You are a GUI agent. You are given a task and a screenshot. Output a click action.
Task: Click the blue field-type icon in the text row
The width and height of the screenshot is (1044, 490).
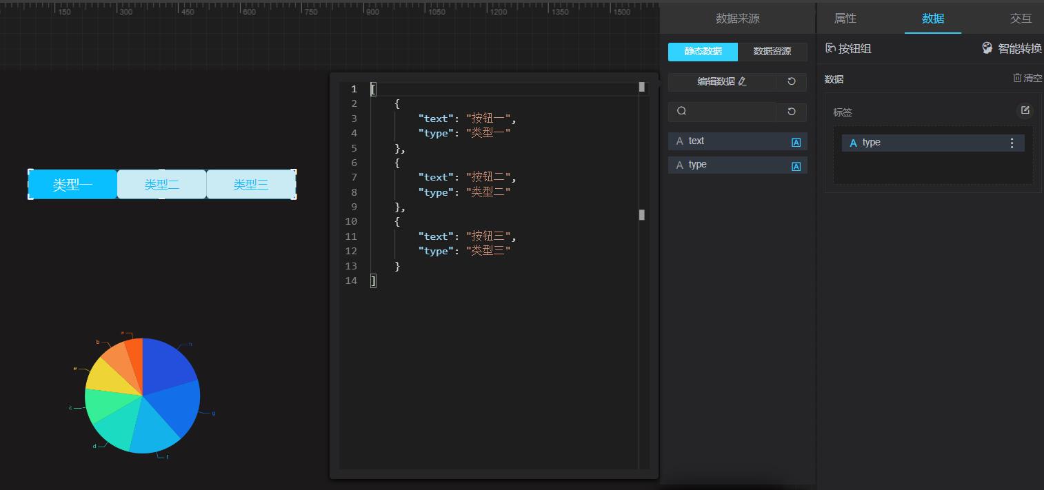click(x=796, y=143)
